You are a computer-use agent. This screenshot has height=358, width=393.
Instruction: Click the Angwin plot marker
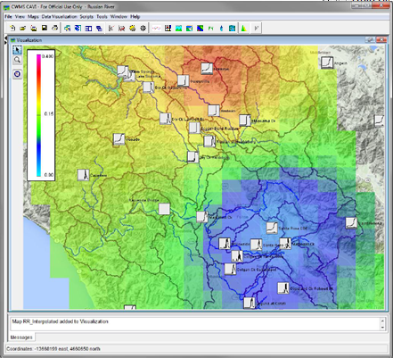pos(327,62)
